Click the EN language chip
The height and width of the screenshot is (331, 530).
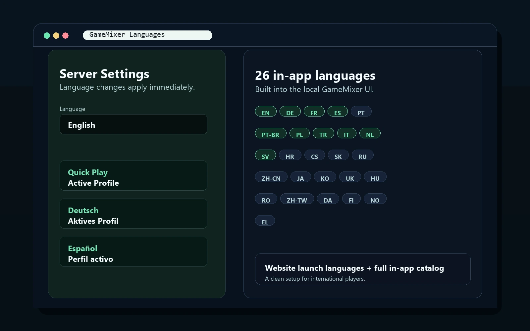266,112
